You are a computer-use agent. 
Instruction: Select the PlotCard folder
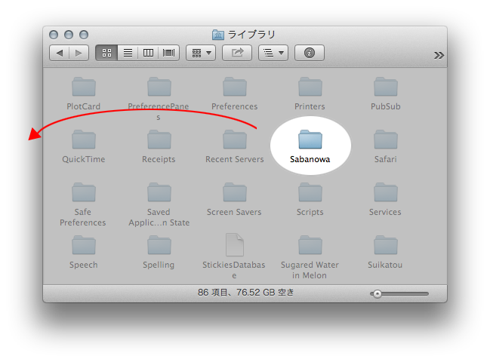(x=84, y=87)
